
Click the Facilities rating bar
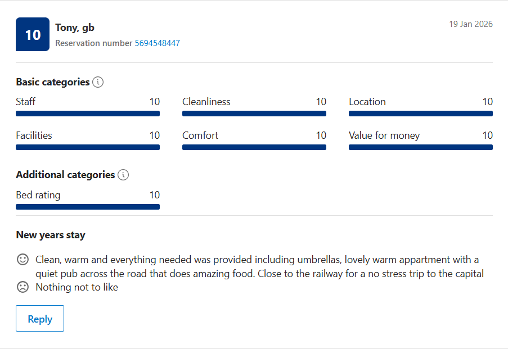88,147
